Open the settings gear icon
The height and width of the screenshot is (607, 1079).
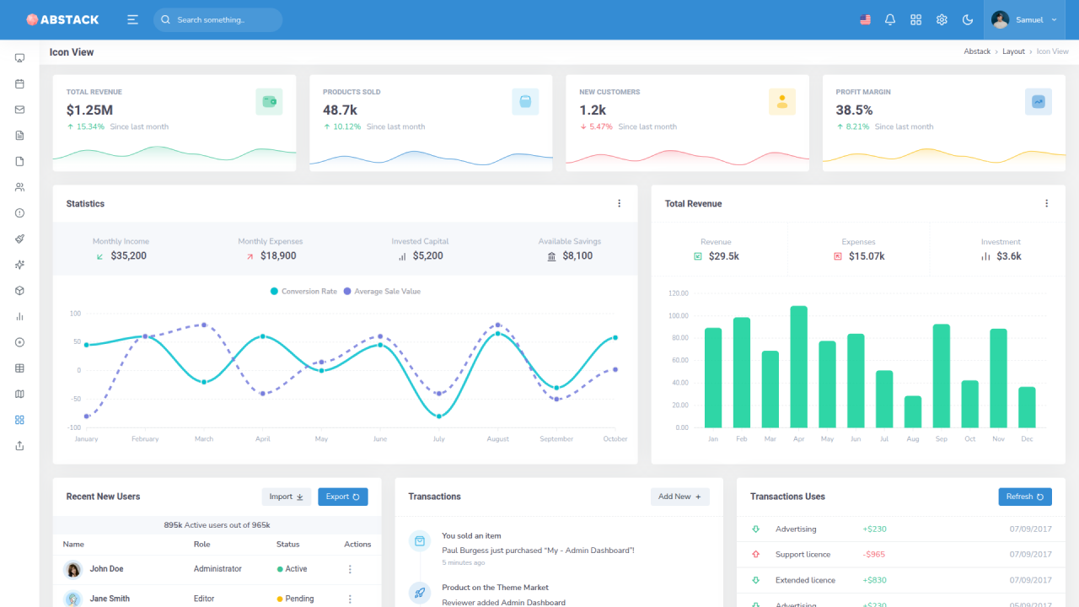click(x=942, y=19)
